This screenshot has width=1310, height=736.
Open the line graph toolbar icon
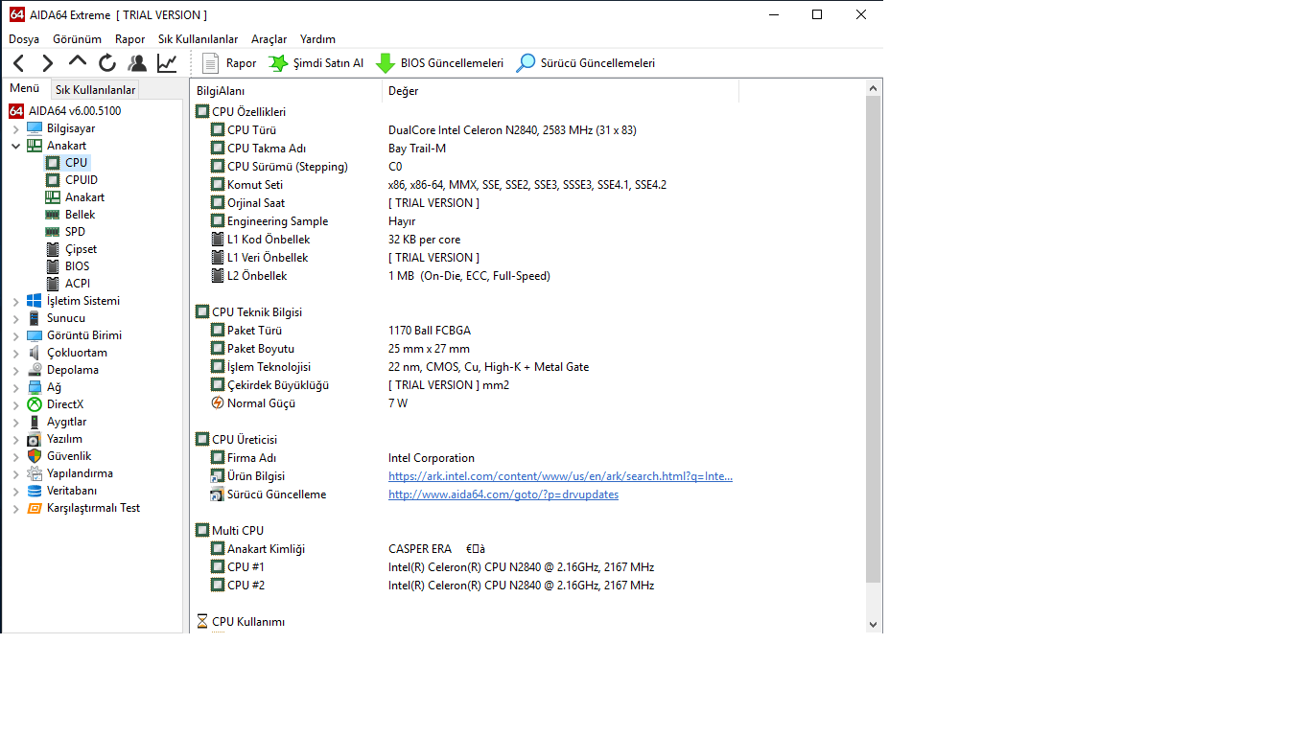tap(167, 63)
